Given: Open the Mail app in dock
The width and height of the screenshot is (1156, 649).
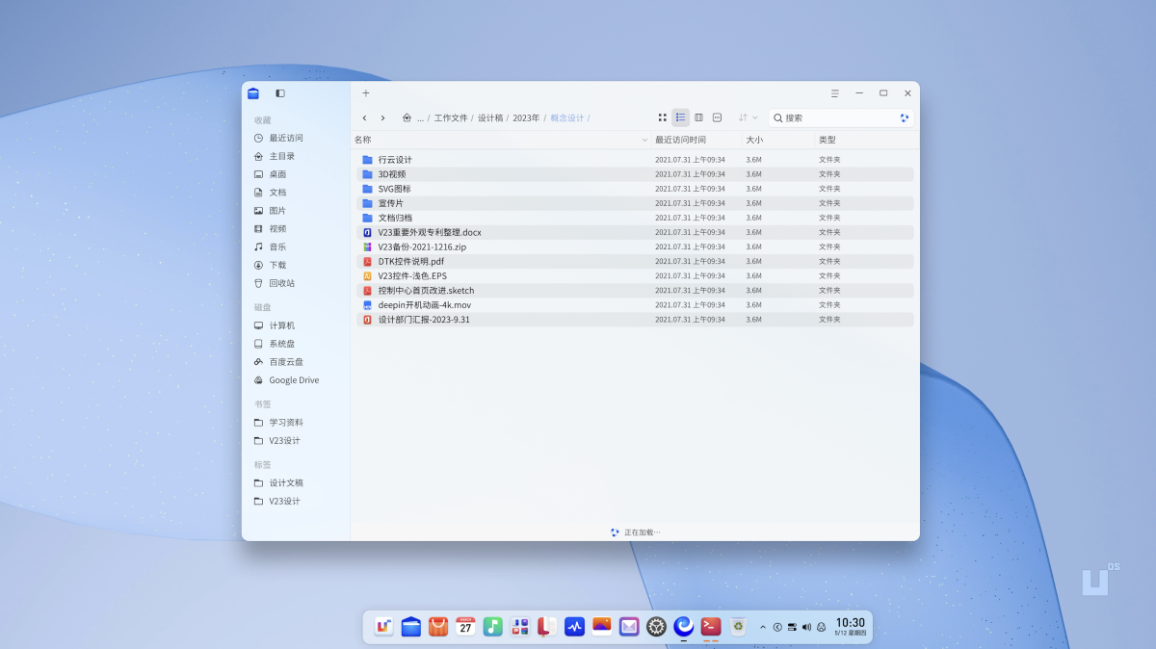Looking at the screenshot, I should tap(629, 627).
